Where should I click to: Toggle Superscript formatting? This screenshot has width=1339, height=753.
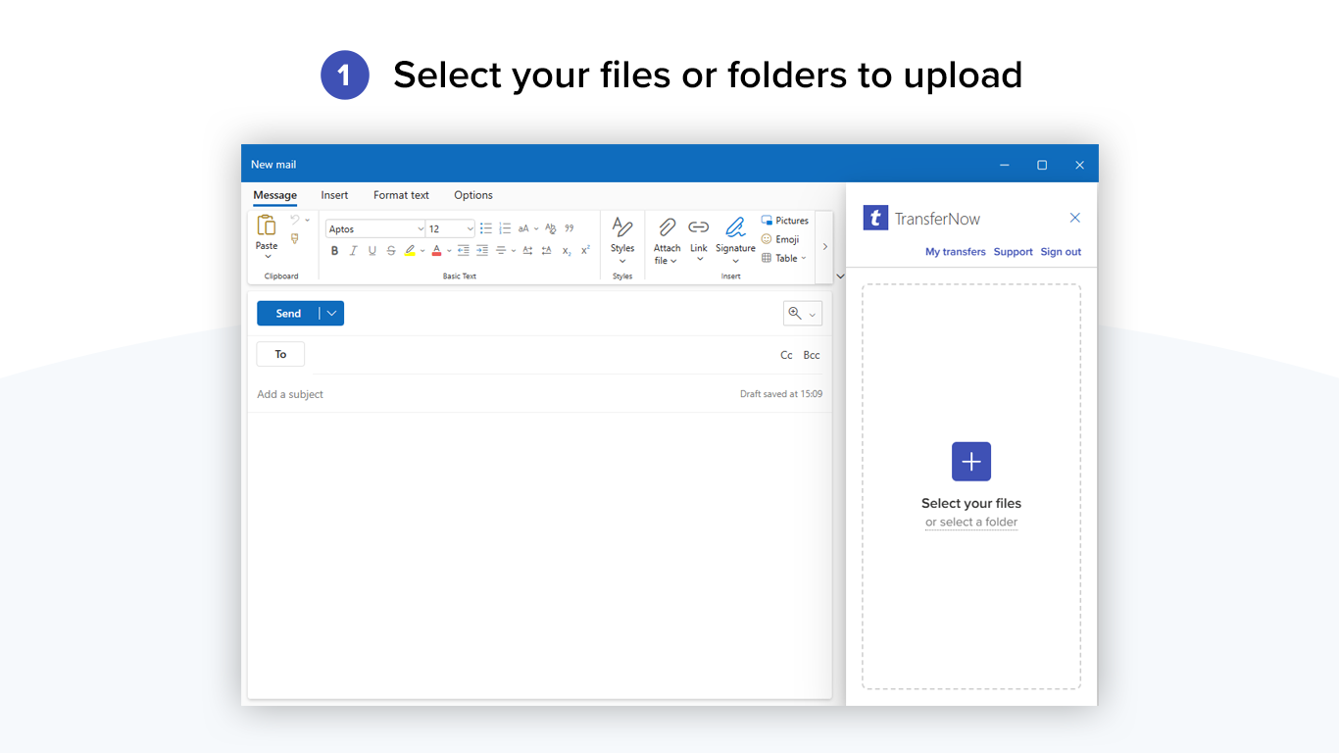[x=585, y=251]
